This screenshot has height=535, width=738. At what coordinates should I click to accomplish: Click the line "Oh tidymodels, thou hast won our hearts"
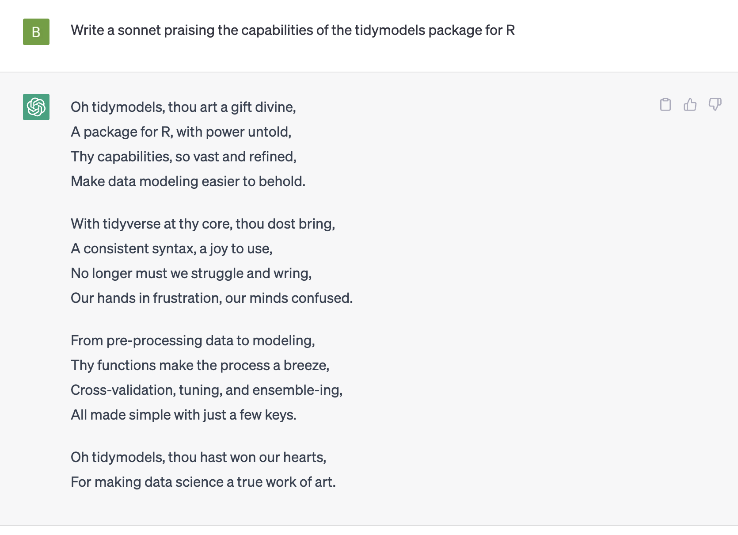(198, 457)
